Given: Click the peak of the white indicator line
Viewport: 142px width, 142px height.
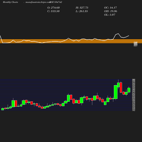Looking at the screenshot, I should point(118,34).
